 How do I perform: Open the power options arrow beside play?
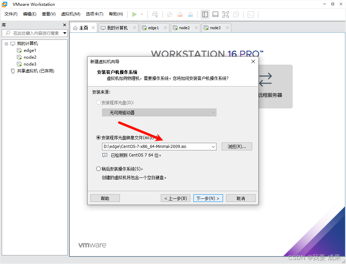coord(141,14)
